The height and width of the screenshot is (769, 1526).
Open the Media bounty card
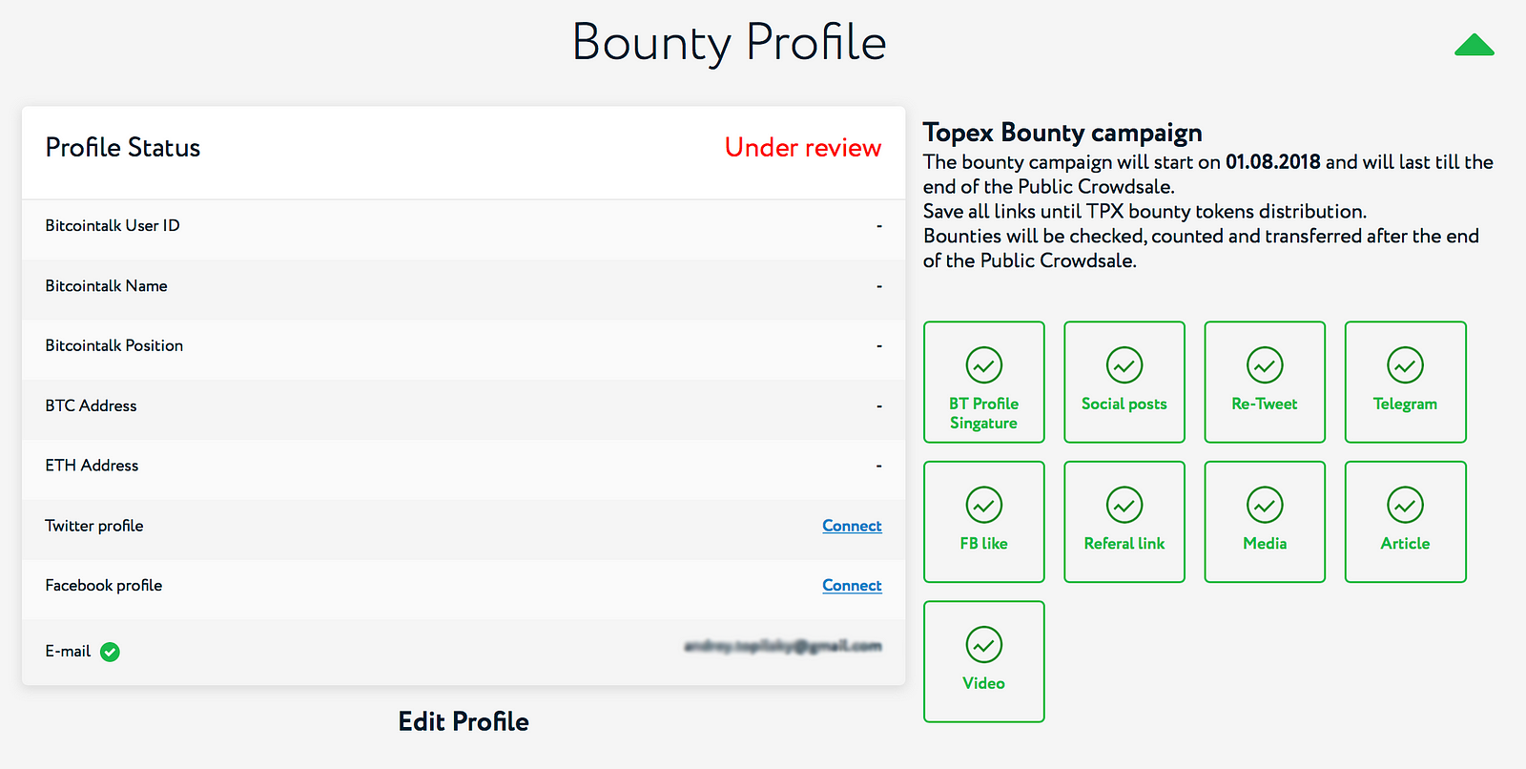(x=1265, y=522)
